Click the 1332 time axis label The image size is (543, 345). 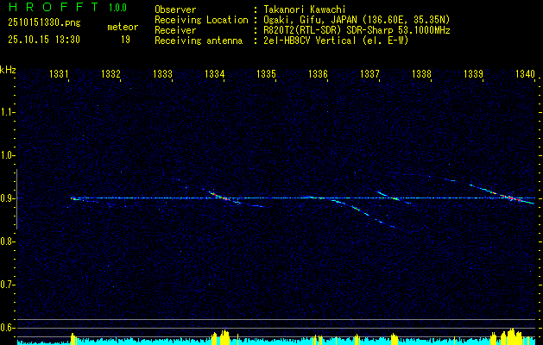tap(110, 73)
